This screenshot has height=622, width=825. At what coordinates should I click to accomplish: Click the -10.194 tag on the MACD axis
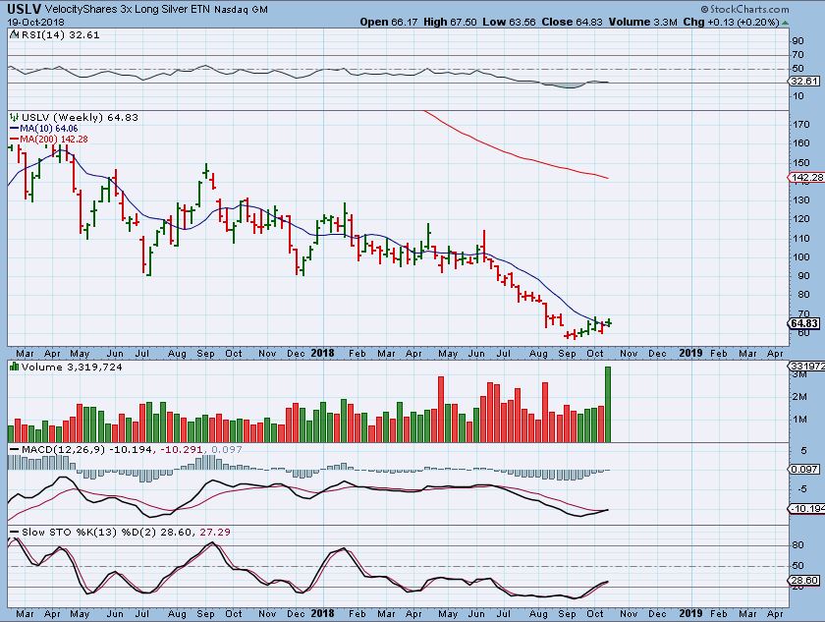click(x=806, y=508)
